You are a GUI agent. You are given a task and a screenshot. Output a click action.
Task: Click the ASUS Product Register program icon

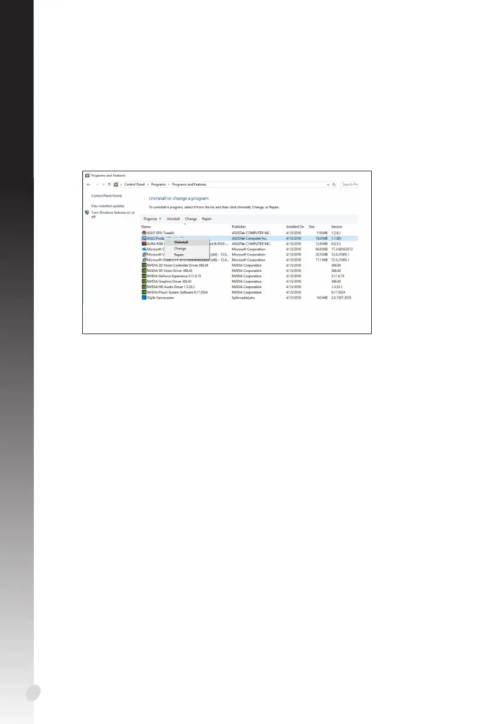coord(144,239)
